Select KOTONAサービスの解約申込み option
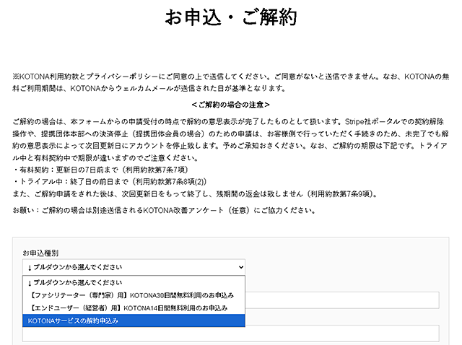462x345 pixels. click(134, 320)
